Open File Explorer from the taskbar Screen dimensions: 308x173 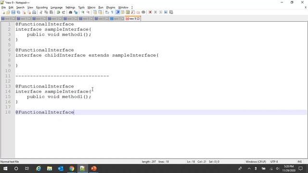[x=50, y=169]
